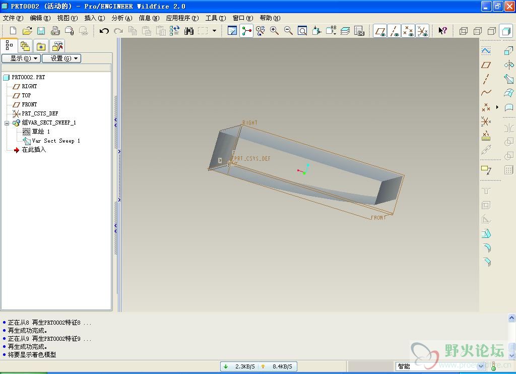This screenshot has height=374, width=516.
Task: Regenerate the model icon
Action: [175, 31]
